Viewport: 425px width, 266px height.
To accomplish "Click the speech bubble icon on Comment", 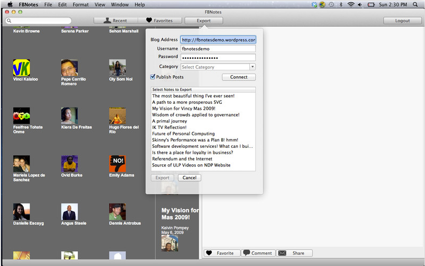I will pyautogui.click(x=247, y=253).
